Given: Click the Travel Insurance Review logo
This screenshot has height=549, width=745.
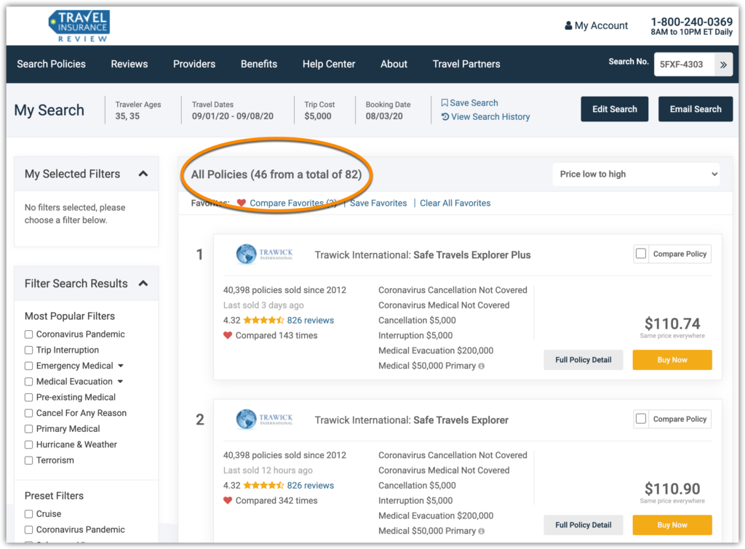Looking at the screenshot, I should (x=80, y=26).
